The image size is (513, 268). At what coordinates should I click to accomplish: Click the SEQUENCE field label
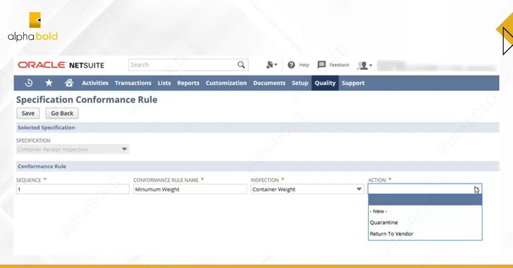point(29,180)
